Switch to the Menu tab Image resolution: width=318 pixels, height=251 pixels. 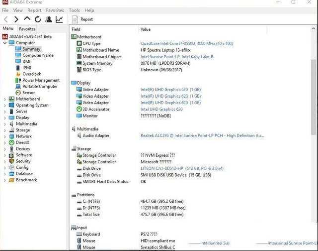pos(8,28)
